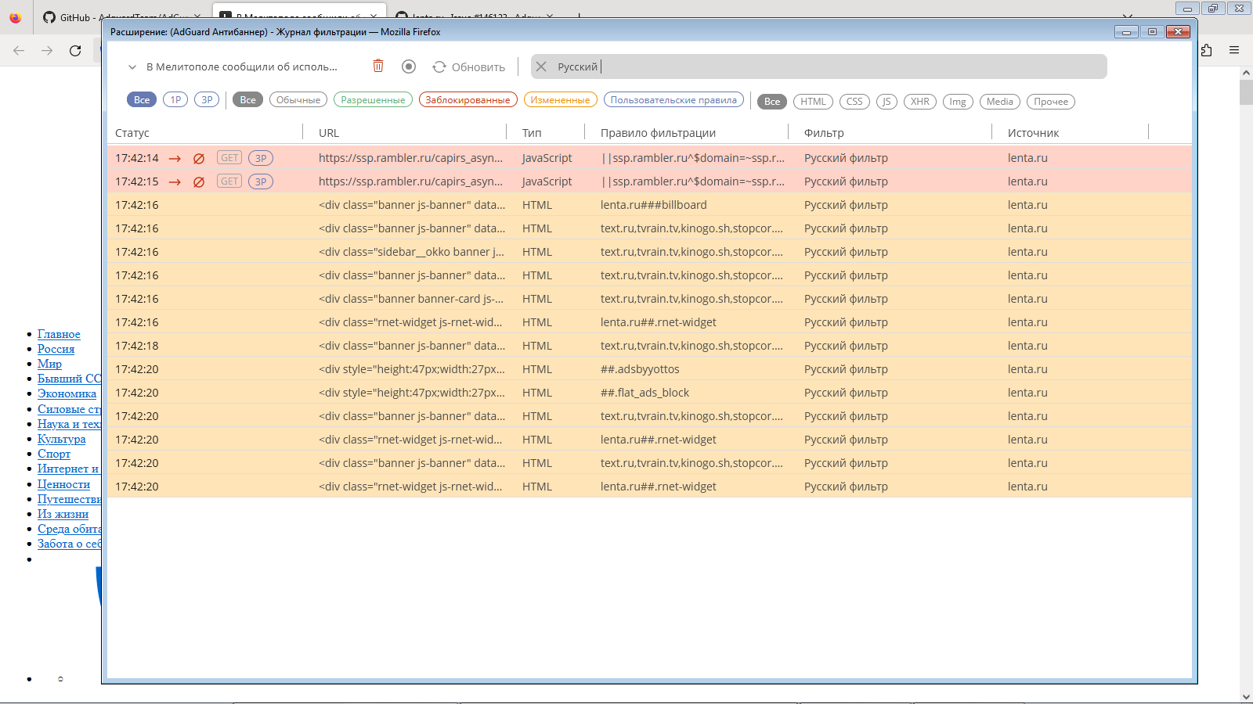Refresh the log using the Обновить icon
The image size is (1253, 704).
point(439,66)
